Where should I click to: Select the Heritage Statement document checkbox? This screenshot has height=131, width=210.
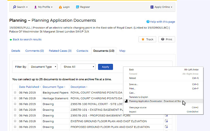pos(15,99)
